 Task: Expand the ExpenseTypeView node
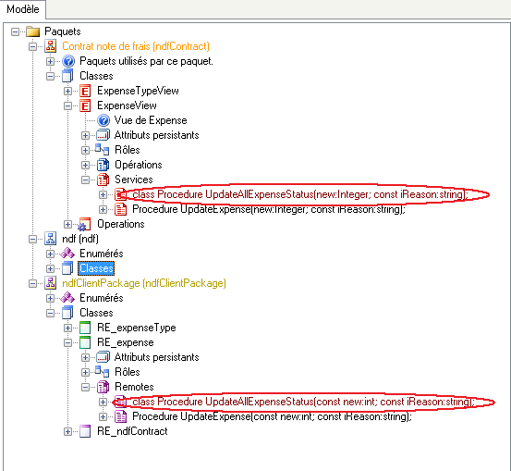tap(67, 91)
